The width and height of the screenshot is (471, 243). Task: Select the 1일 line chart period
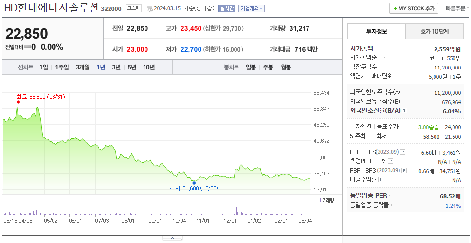44,67
